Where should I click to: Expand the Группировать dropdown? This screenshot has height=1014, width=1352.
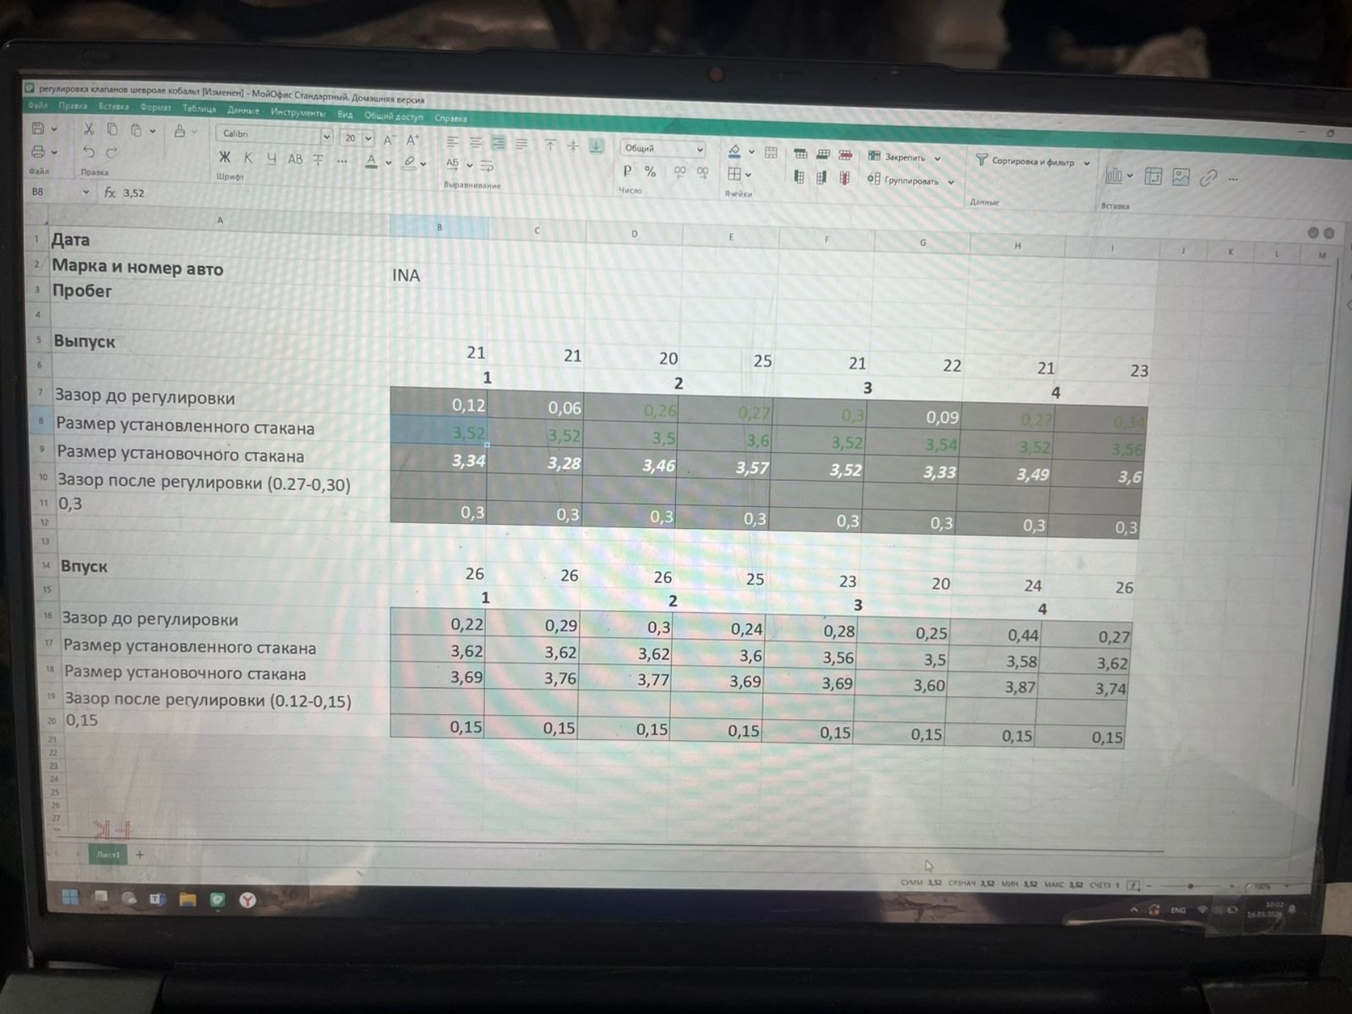(x=951, y=182)
